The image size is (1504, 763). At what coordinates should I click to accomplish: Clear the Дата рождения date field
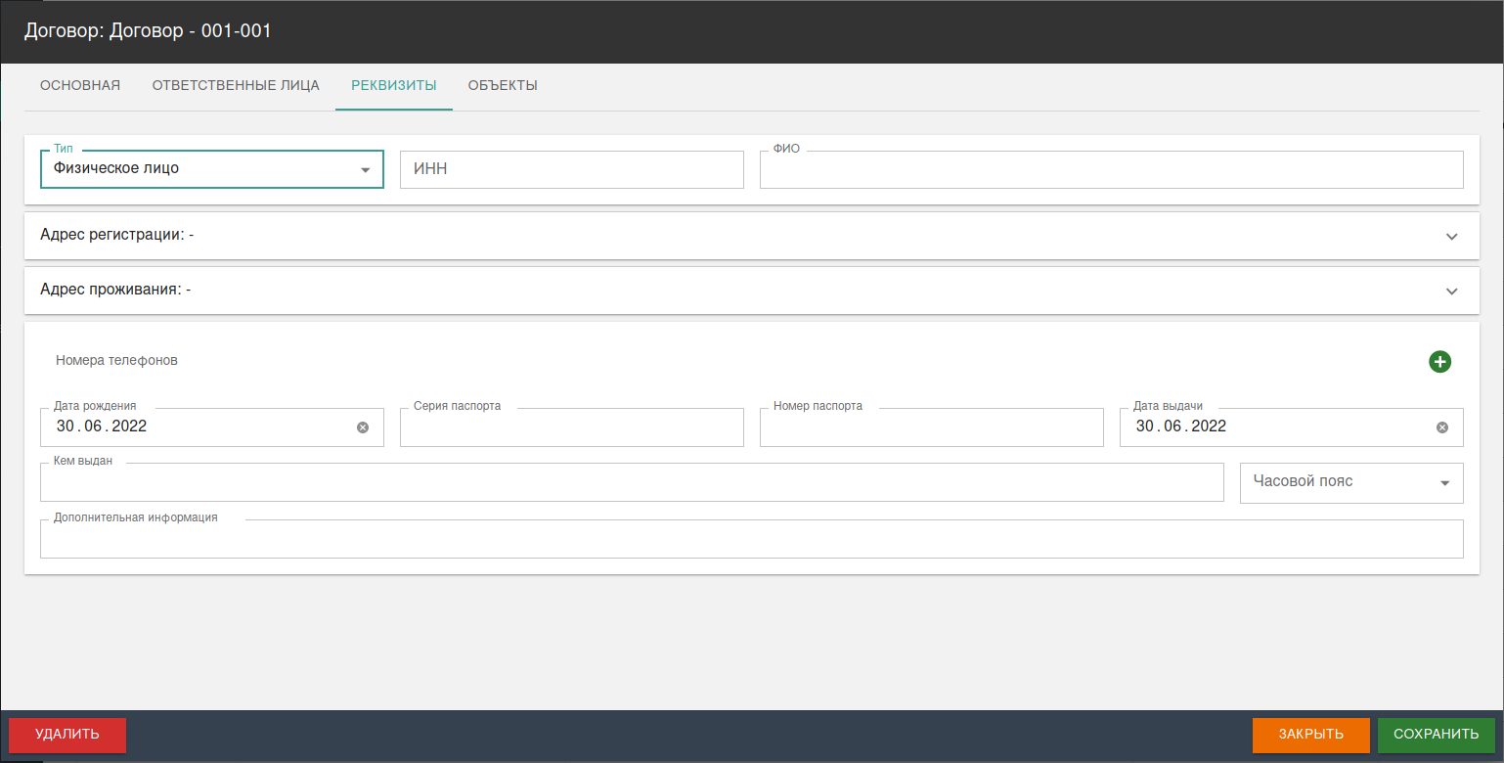point(363,427)
